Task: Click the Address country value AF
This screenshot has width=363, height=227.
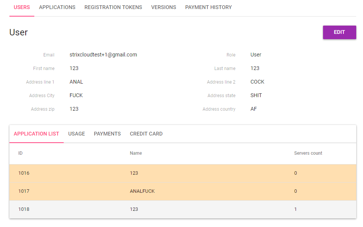Action: tap(254, 109)
